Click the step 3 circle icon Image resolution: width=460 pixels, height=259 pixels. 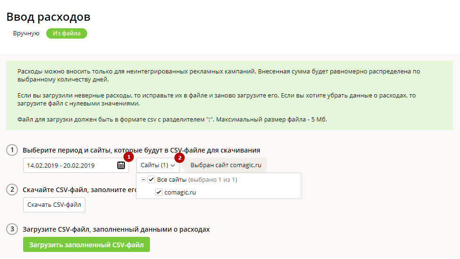click(12, 229)
